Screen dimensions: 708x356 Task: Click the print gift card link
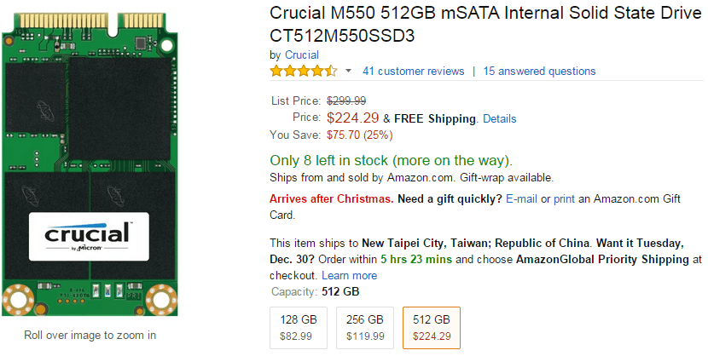[x=564, y=199]
